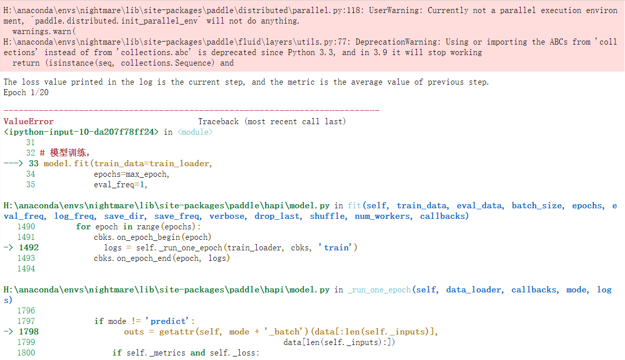The height and width of the screenshot is (360, 625).
Task: Click the "eval_freq=1," code line
Action: pos(121,185)
